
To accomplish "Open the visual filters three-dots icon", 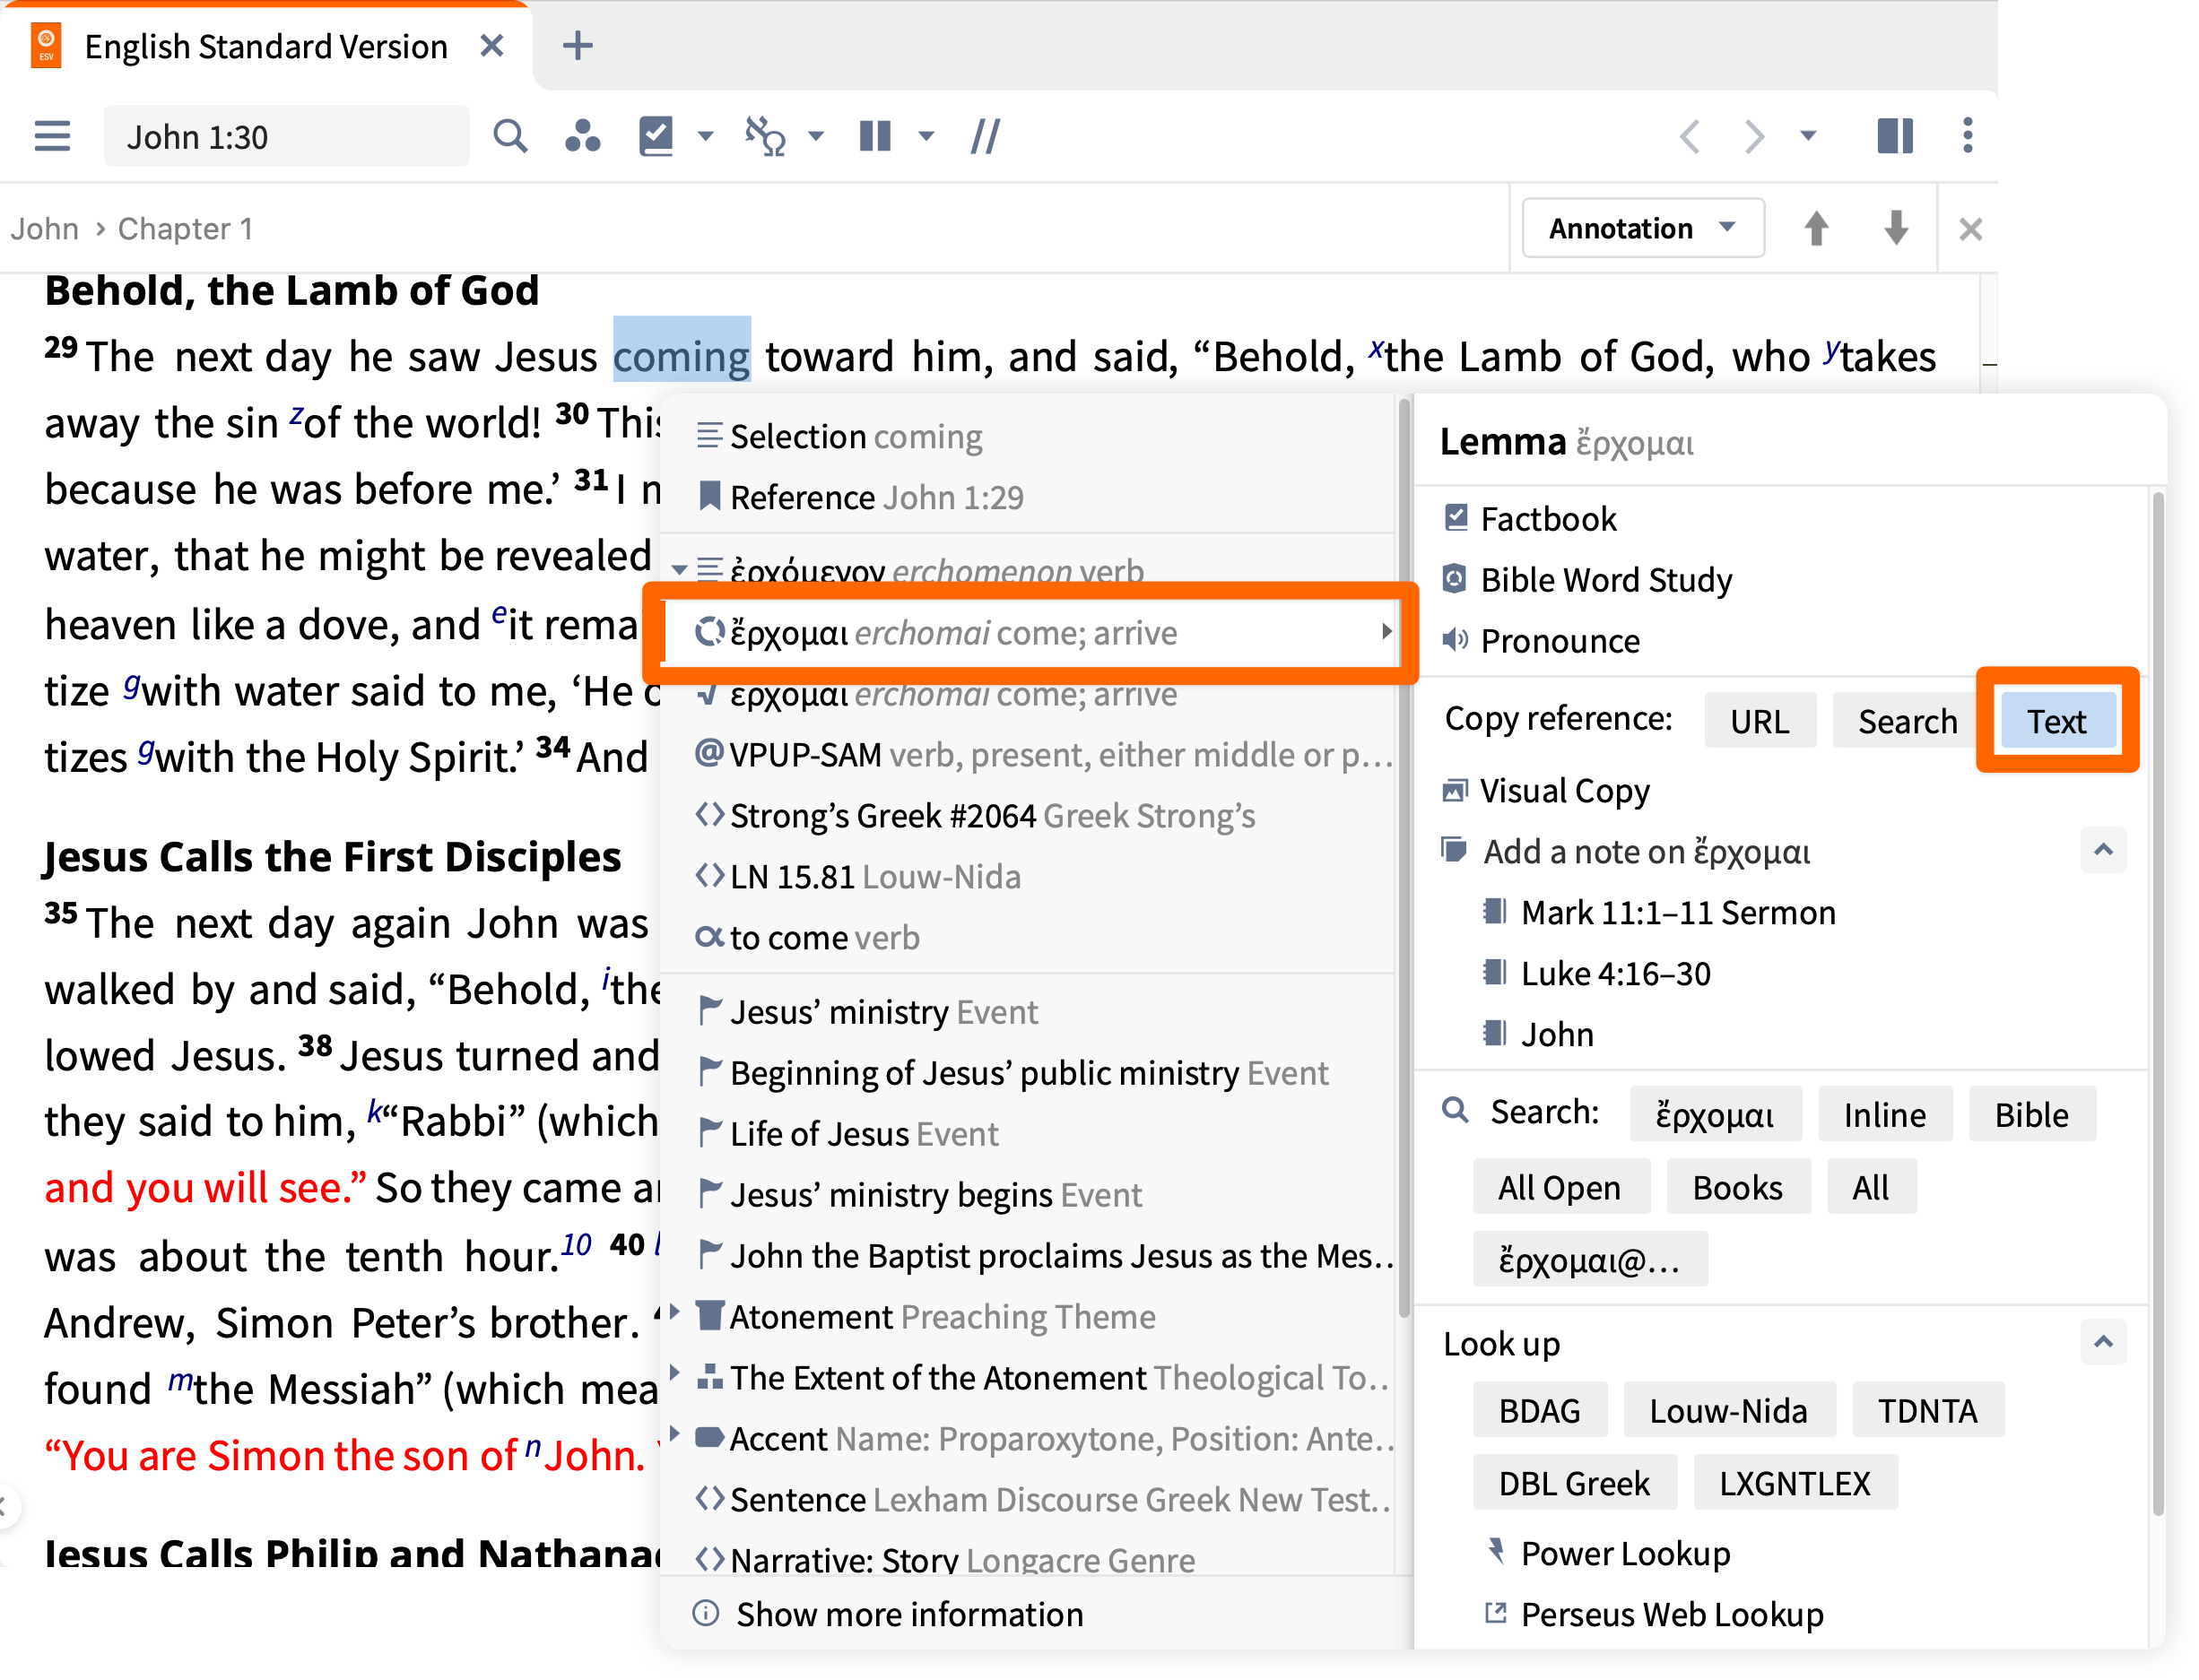I will (582, 136).
